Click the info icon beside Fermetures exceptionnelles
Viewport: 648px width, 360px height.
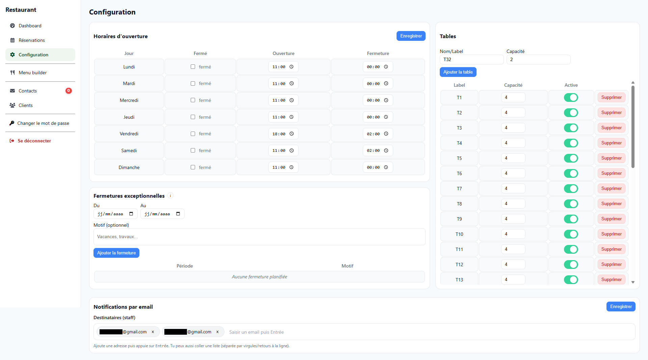click(x=170, y=196)
